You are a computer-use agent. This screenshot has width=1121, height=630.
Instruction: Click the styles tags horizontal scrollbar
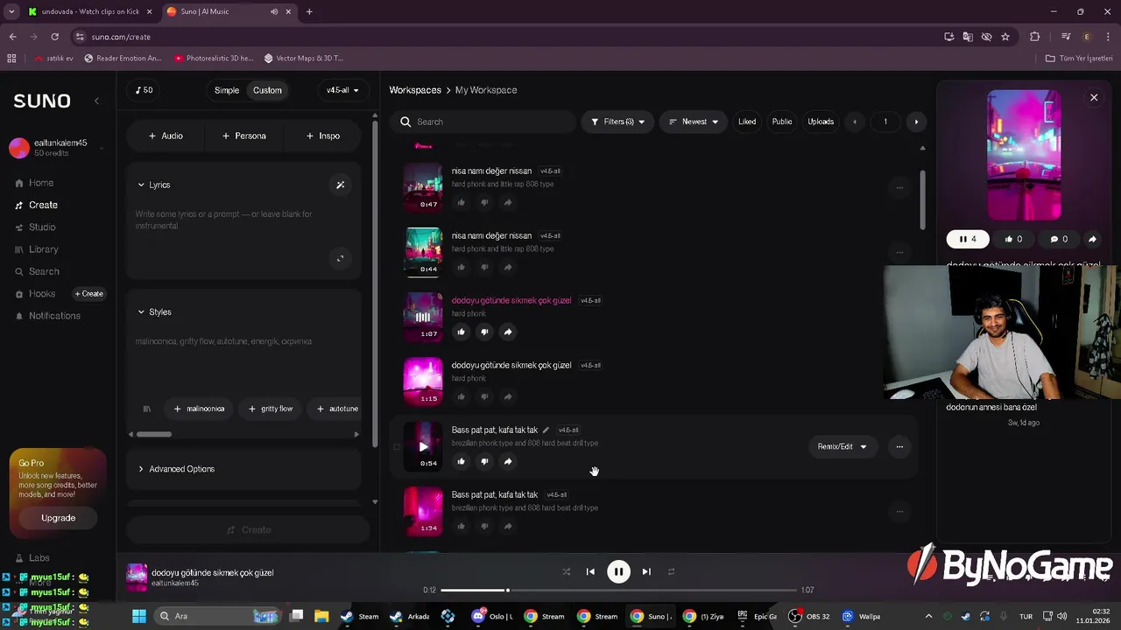(x=154, y=434)
